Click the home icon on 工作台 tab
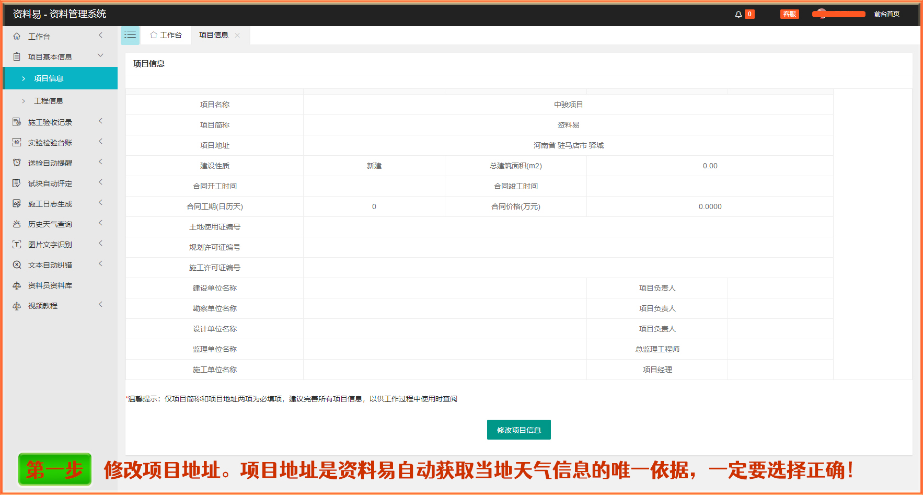This screenshot has height=495, width=923. coord(154,35)
